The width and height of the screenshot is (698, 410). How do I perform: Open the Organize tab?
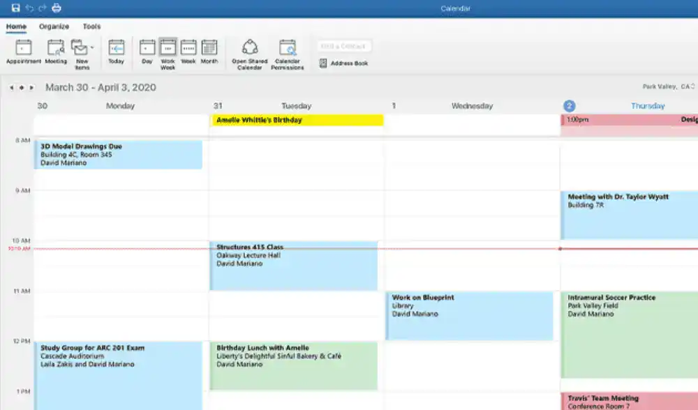tap(54, 26)
